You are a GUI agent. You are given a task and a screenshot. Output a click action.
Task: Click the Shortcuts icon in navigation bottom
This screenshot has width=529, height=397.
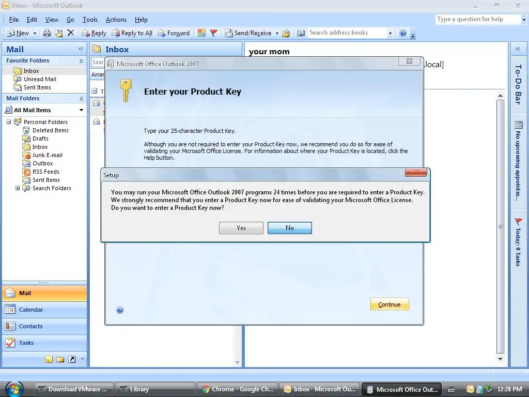[x=72, y=359]
